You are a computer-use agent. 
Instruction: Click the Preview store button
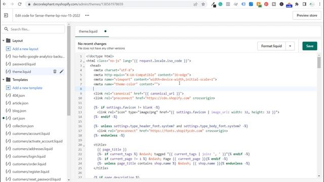pos(307,16)
